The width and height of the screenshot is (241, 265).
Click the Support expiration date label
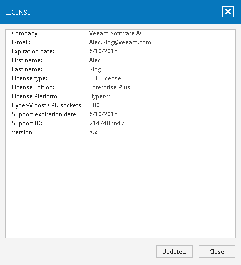[45, 114]
